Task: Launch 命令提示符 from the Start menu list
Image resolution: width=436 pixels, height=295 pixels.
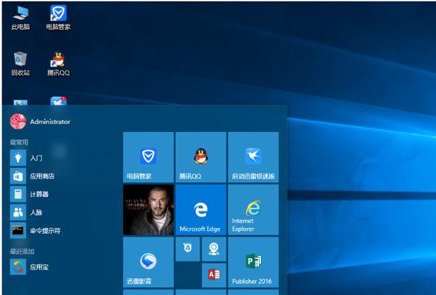Action: pyautogui.click(x=35, y=231)
